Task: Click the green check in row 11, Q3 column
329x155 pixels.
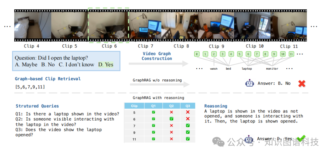Action: (188, 139)
